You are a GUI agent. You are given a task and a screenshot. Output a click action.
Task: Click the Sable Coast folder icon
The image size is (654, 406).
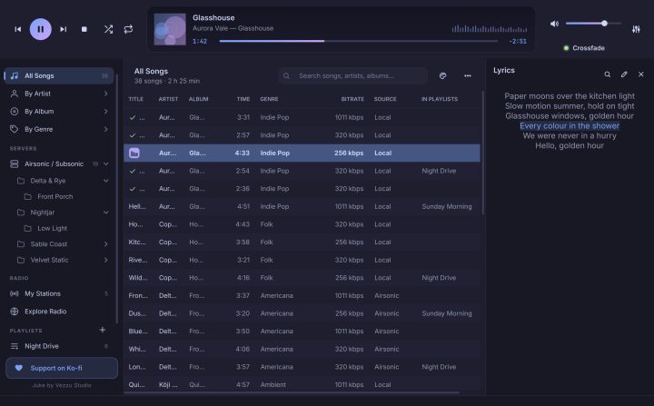click(20, 244)
